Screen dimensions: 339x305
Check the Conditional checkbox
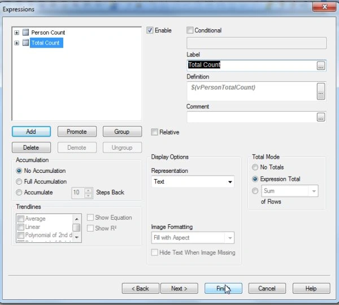pyautogui.click(x=190, y=30)
